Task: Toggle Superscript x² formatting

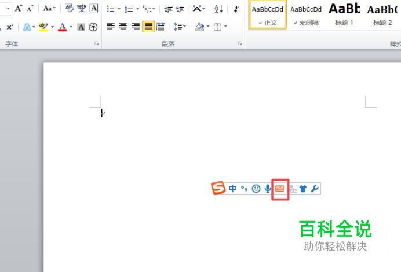Action: 10,27
